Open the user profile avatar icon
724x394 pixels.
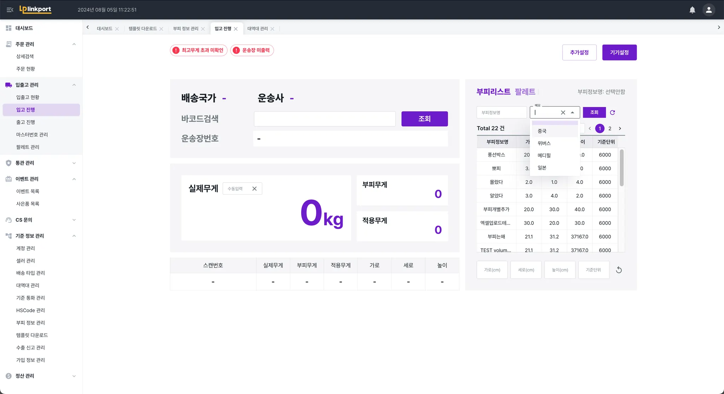tap(708, 10)
